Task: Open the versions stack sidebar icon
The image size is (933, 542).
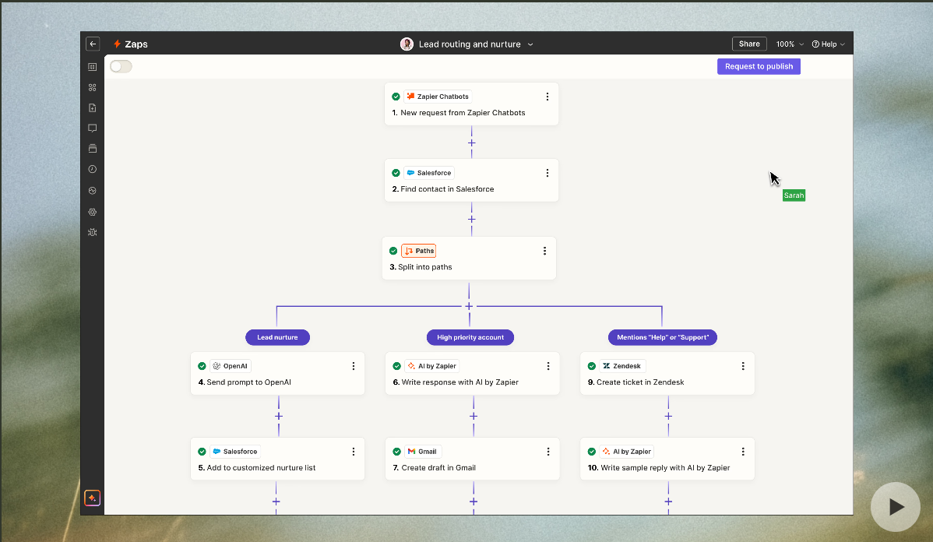Action: [92, 148]
